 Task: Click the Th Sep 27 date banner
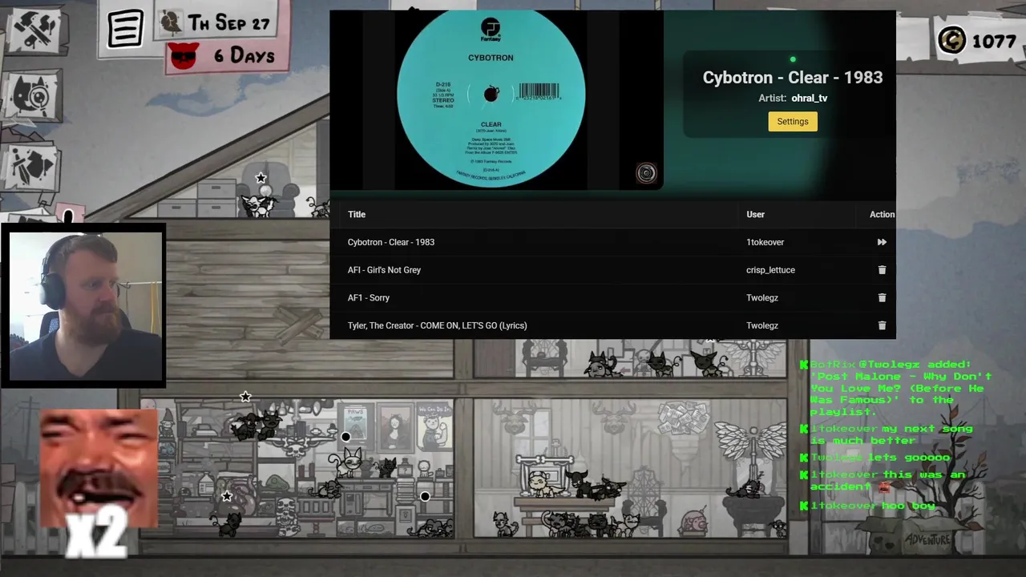click(216, 22)
